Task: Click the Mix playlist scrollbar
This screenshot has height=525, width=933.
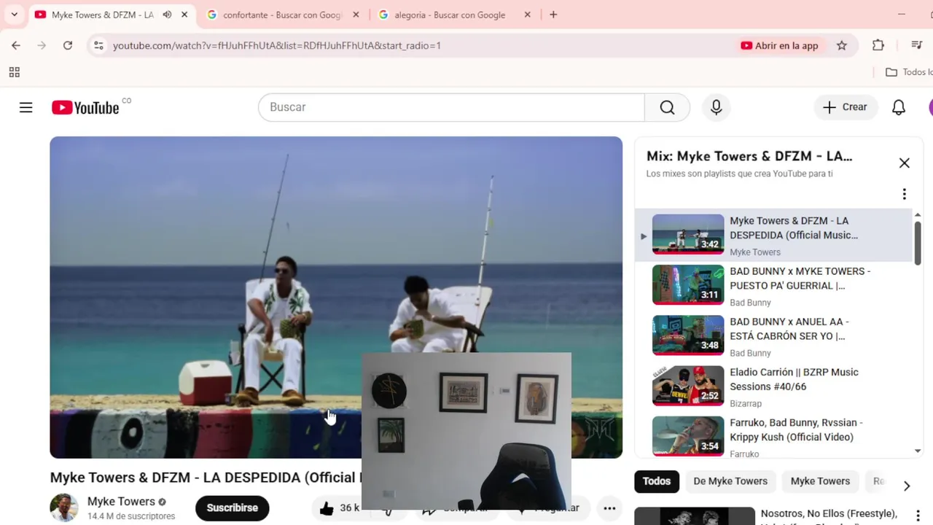Action: click(x=918, y=243)
